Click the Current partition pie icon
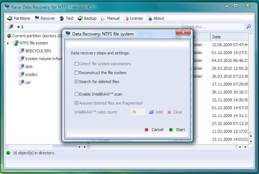The width and height of the screenshot is (259, 174). tap(9, 36)
